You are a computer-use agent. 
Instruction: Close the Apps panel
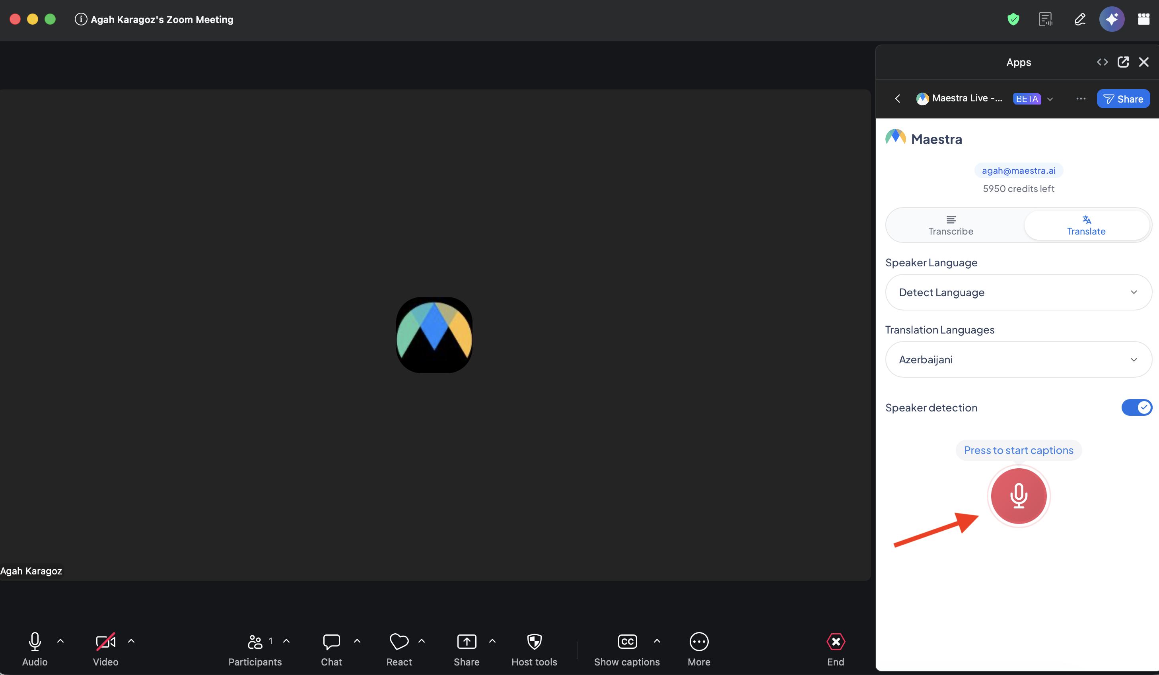point(1144,62)
